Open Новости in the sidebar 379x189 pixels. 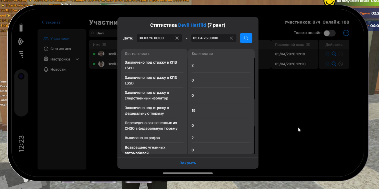coord(58,69)
